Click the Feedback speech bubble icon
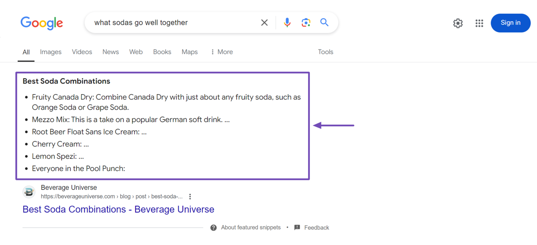This screenshot has height=245, width=537. [297, 227]
